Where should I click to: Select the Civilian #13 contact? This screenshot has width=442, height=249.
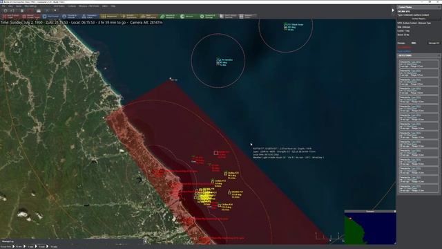pos(213,181)
